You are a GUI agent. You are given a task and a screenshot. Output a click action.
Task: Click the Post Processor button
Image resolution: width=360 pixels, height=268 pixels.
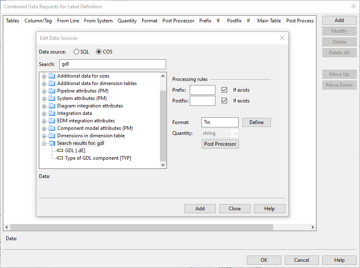click(220, 144)
